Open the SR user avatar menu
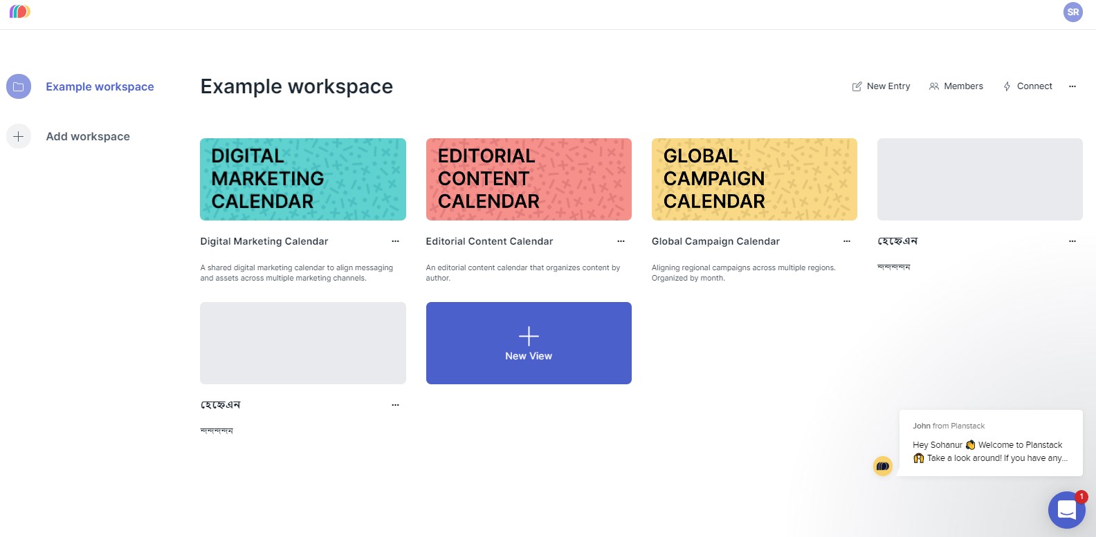Screen dimensions: 1096x537 [1073, 12]
